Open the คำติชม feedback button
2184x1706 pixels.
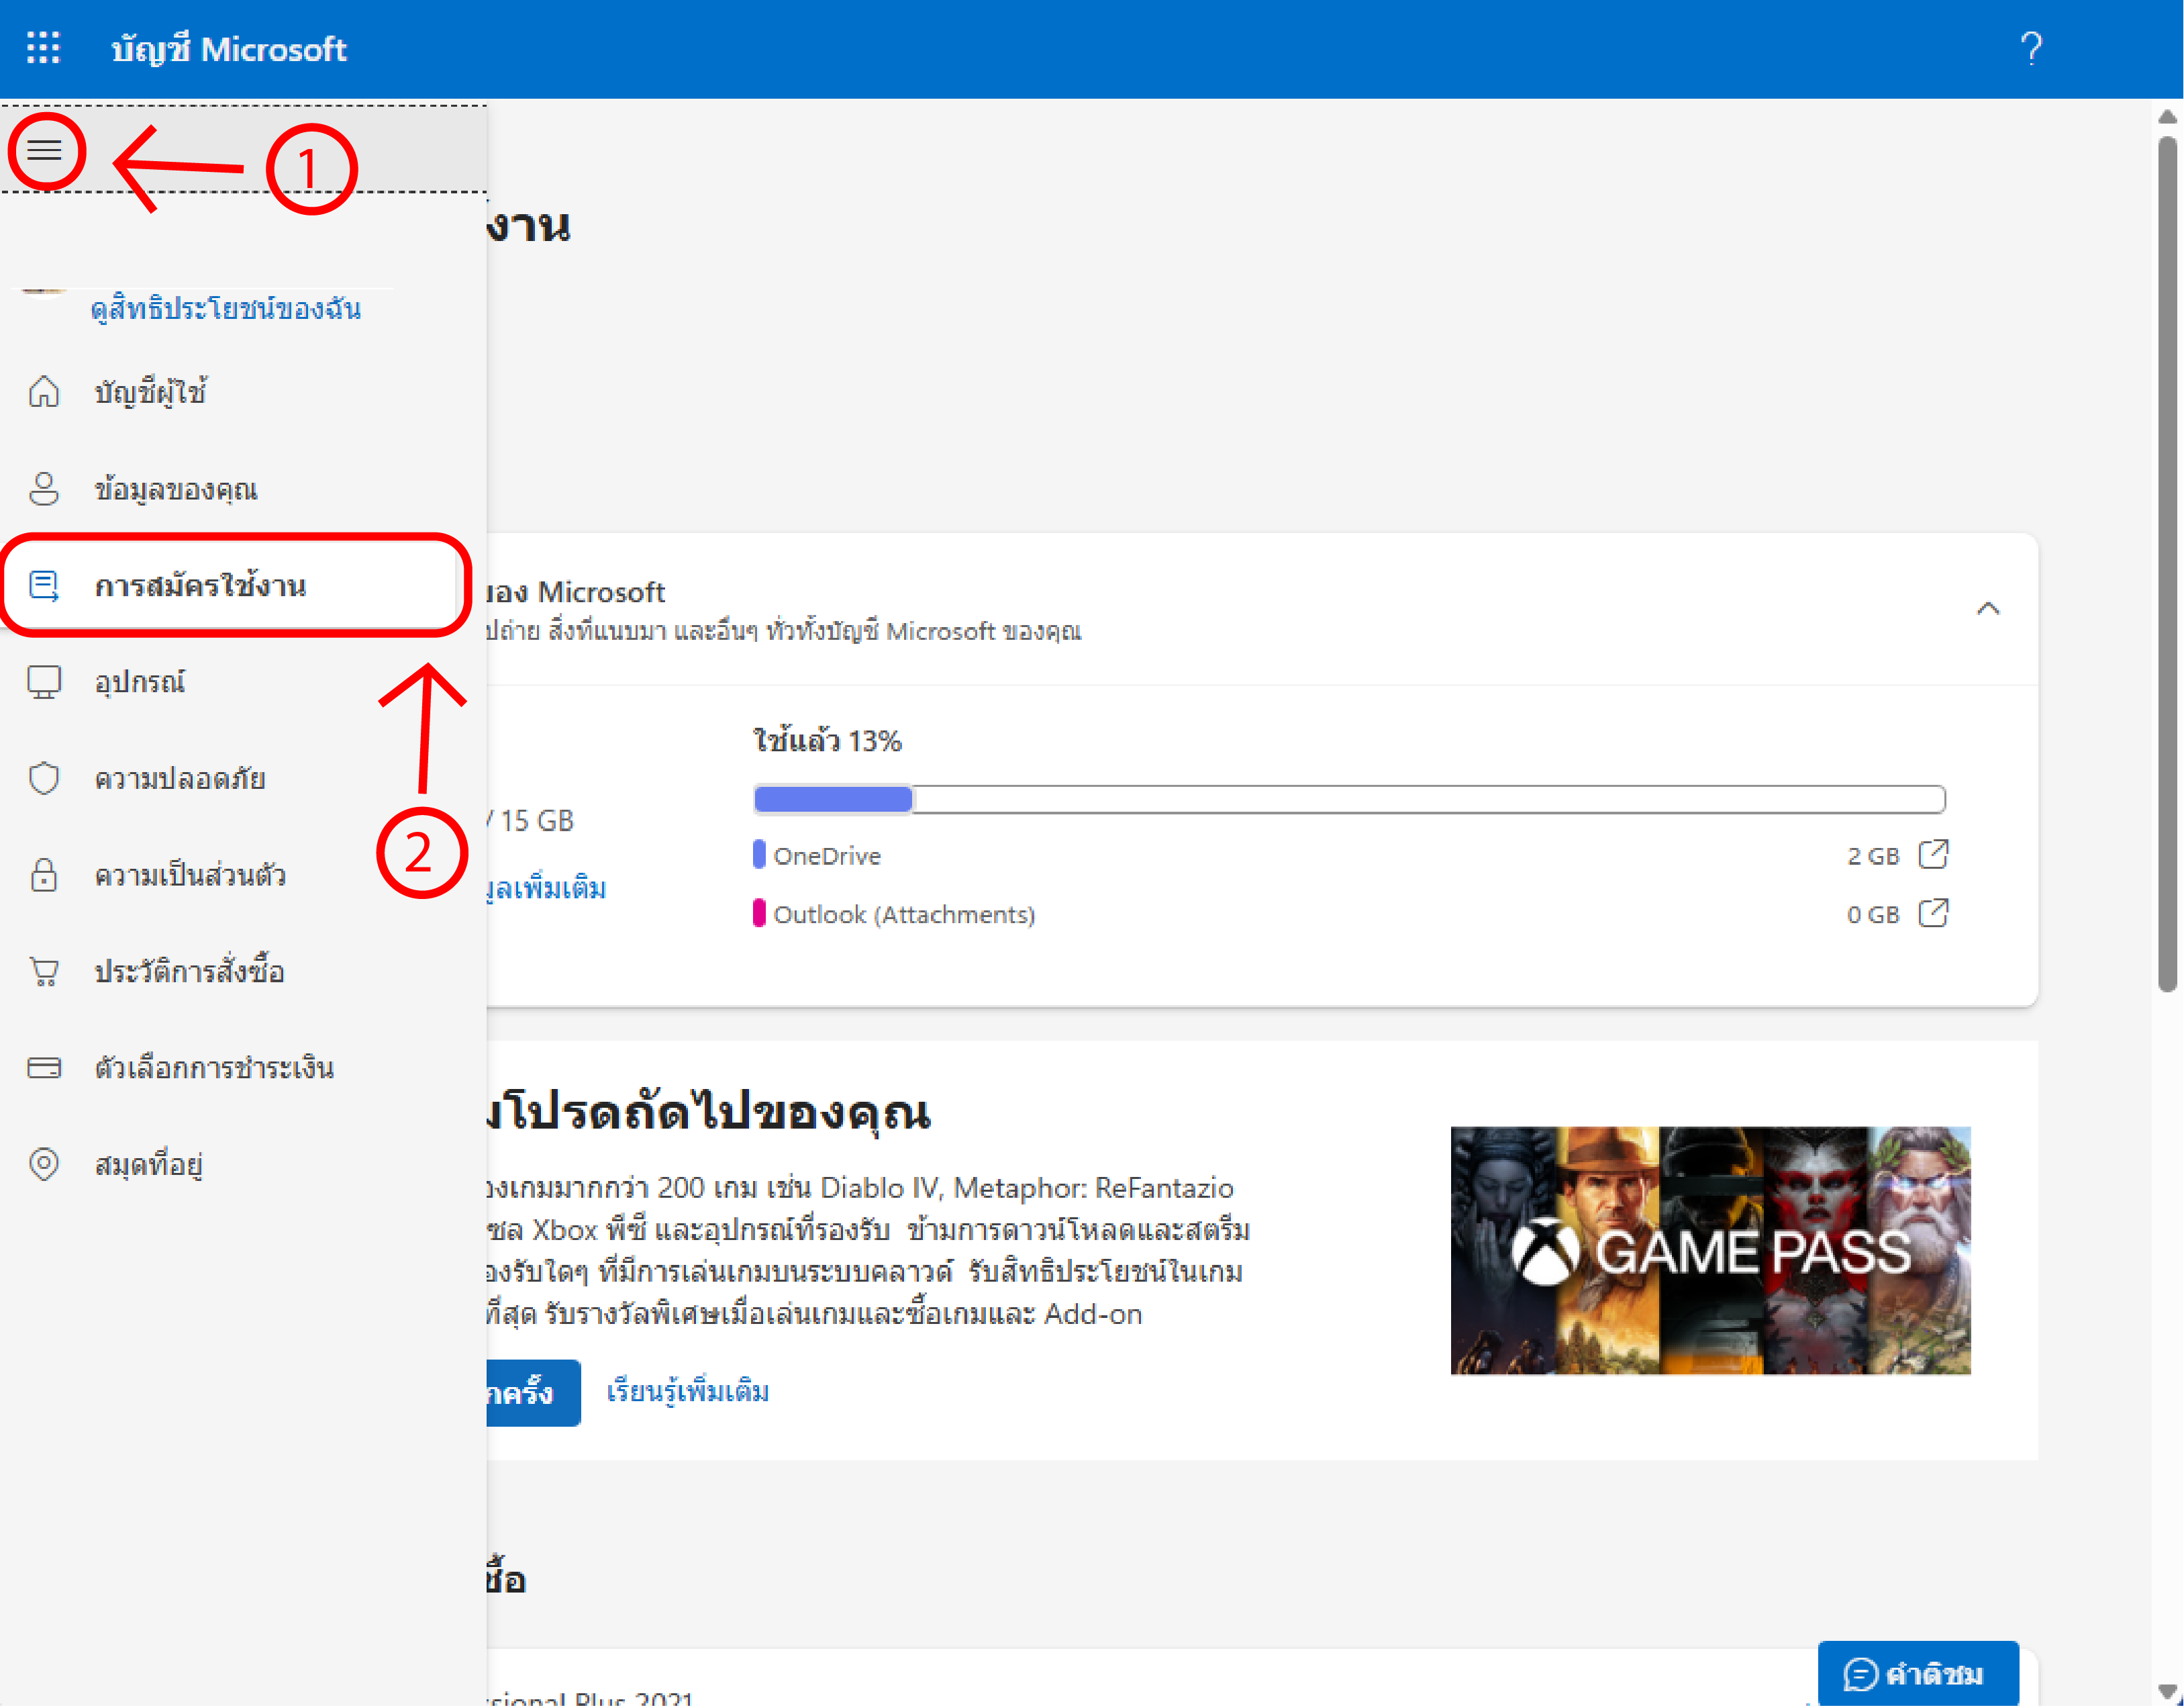[1918, 1673]
